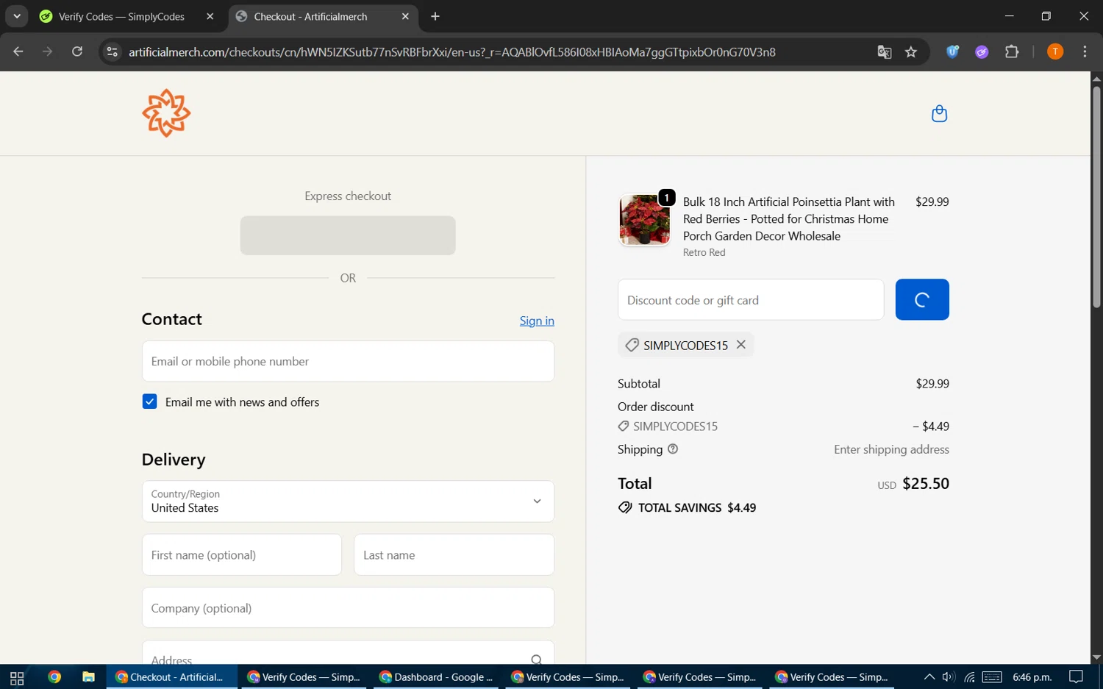Viewport: 1103px width, 689px height.
Task: Open the shopping bag cart icon
Action: click(939, 113)
